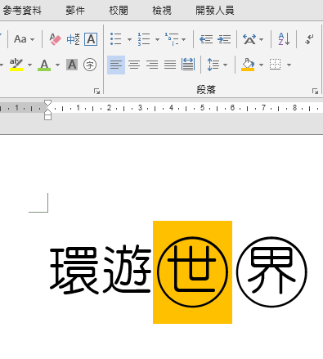Expand the numbering library dropdown
The height and width of the screenshot is (359, 323).
157,39
